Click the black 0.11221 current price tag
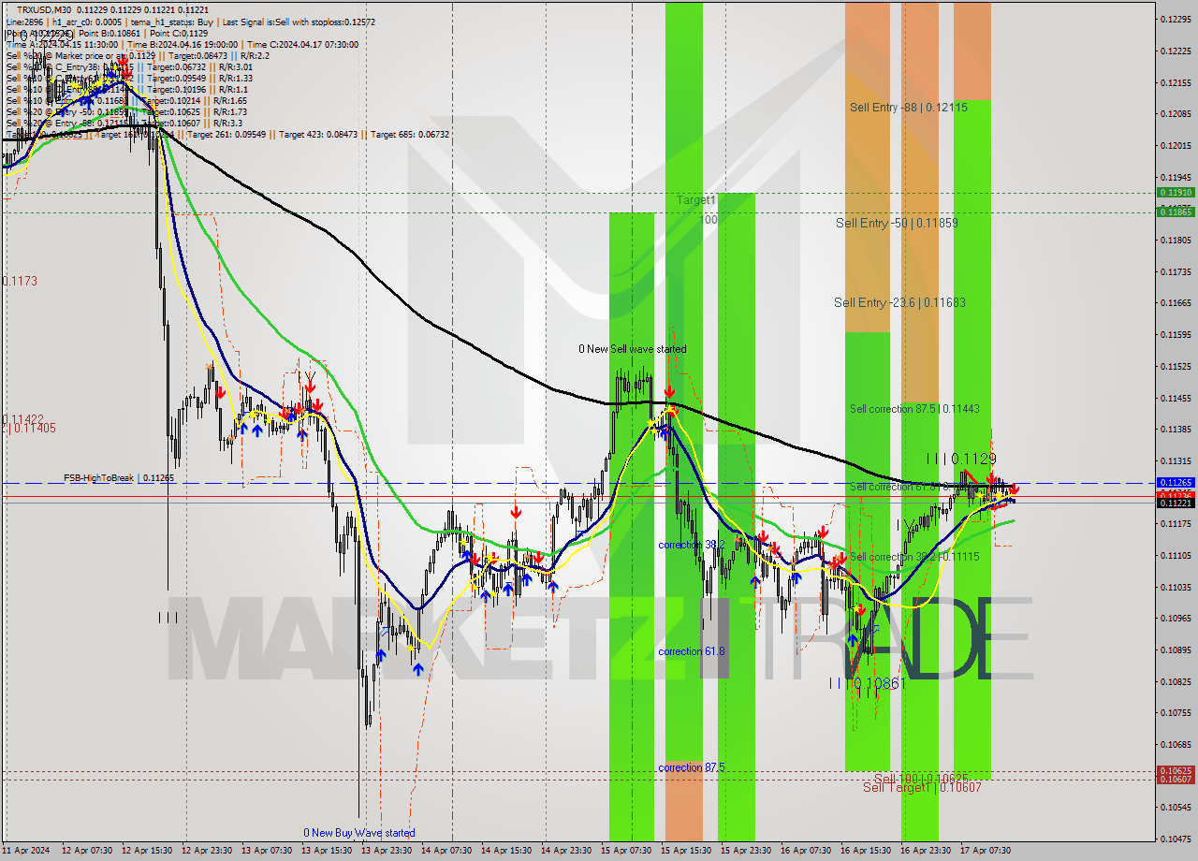Image resolution: width=1198 pixels, height=861 pixels. pyautogui.click(x=1176, y=503)
